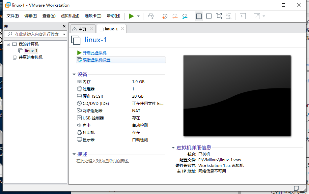Open the 编辑(E) menu
This screenshot has height=194, width=309.
[31, 16]
